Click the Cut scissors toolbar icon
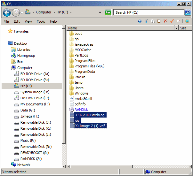 (x=146, y=21)
